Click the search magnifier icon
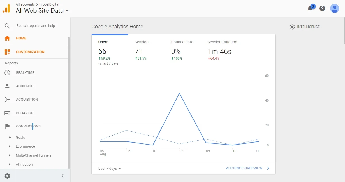 tap(7, 26)
